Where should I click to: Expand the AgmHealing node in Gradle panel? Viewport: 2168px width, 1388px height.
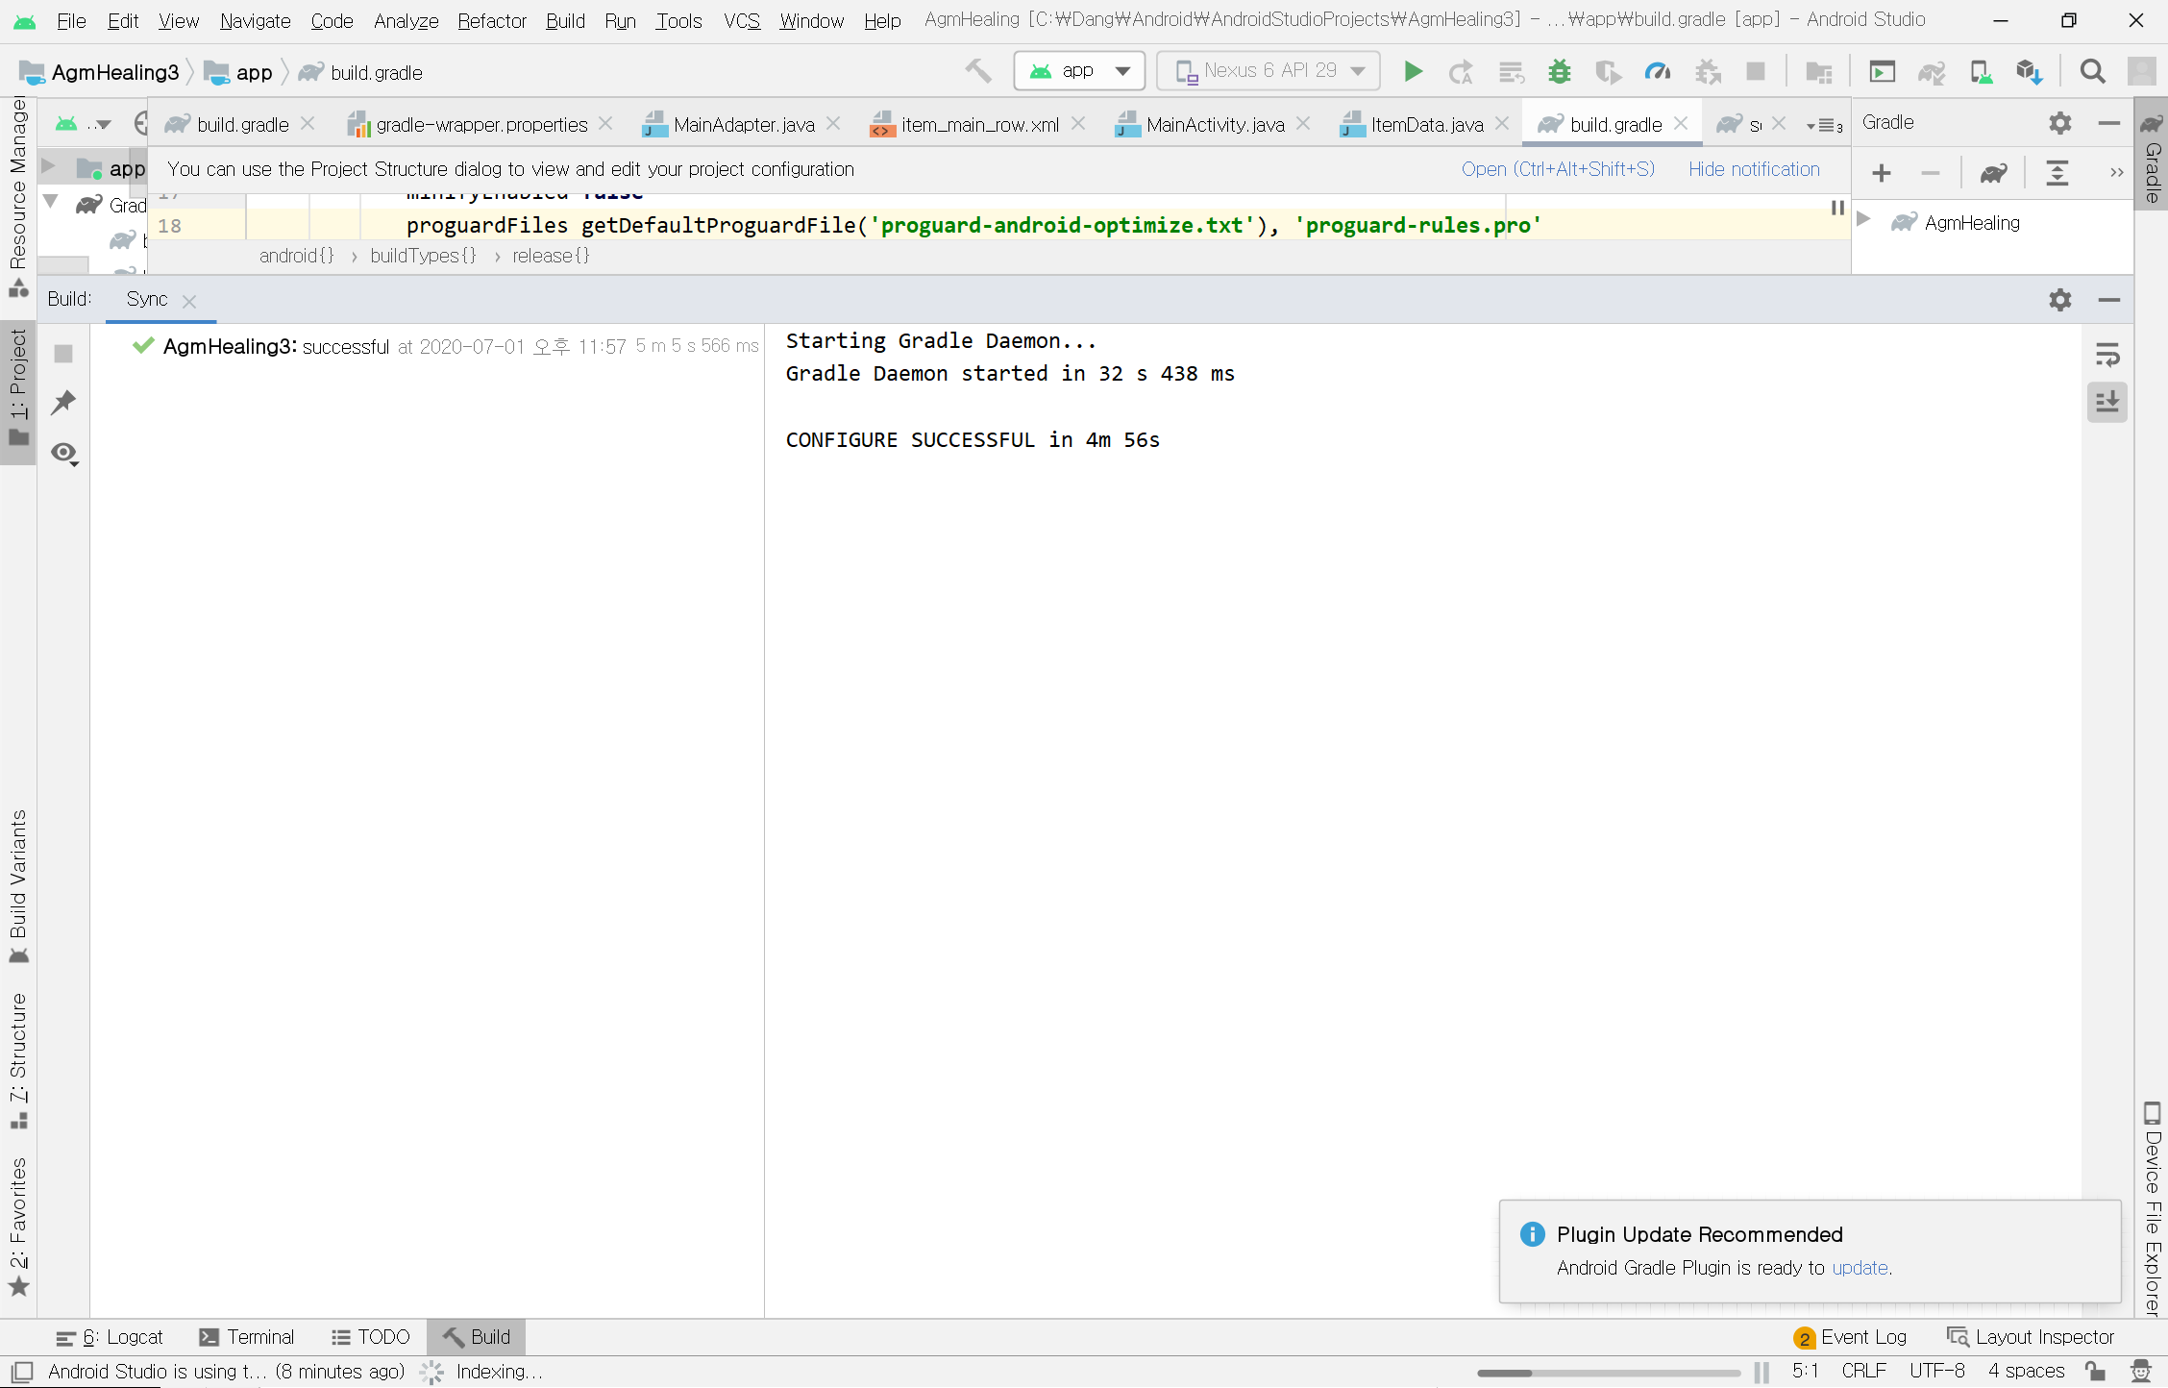[1863, 221]
